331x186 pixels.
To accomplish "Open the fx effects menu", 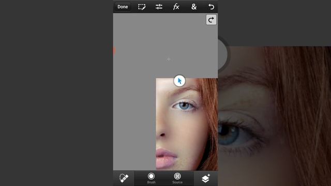I will (x=176, y=7).
